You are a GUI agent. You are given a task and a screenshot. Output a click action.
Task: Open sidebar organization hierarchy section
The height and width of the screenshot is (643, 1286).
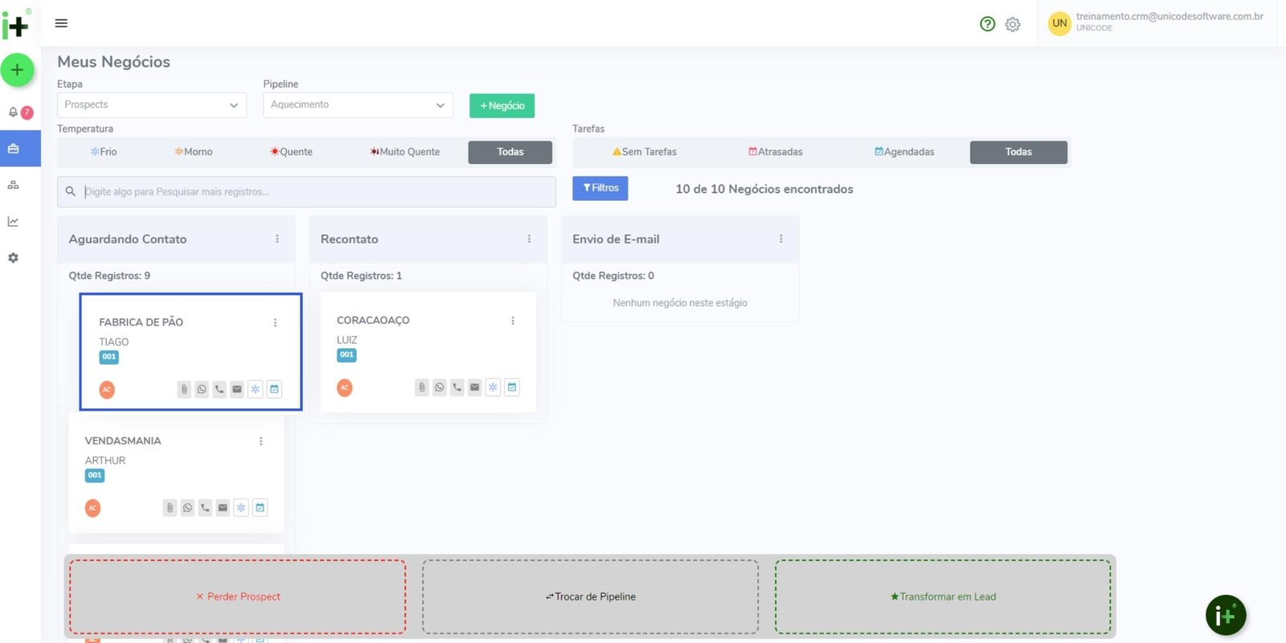point(14,186)
